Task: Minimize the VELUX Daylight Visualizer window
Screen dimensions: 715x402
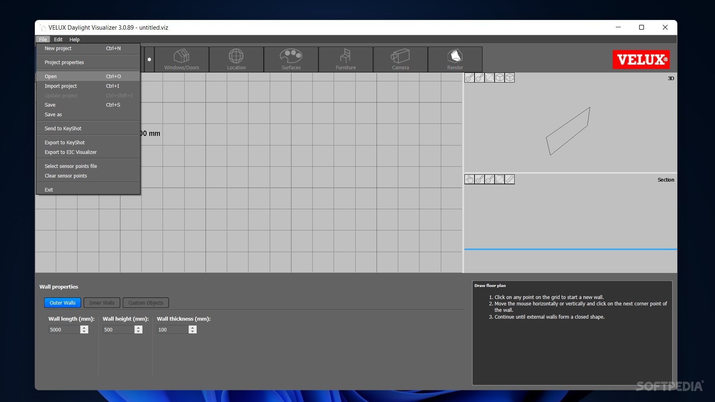Action: (618, 27)
